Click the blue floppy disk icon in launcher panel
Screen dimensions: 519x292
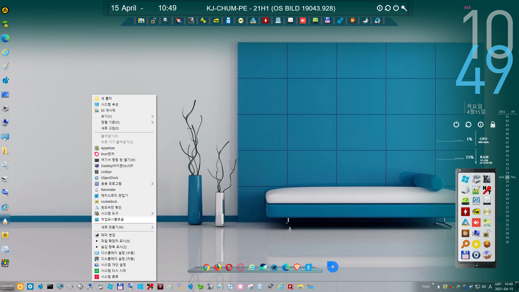pyautogui.click(x=465, y=255)
